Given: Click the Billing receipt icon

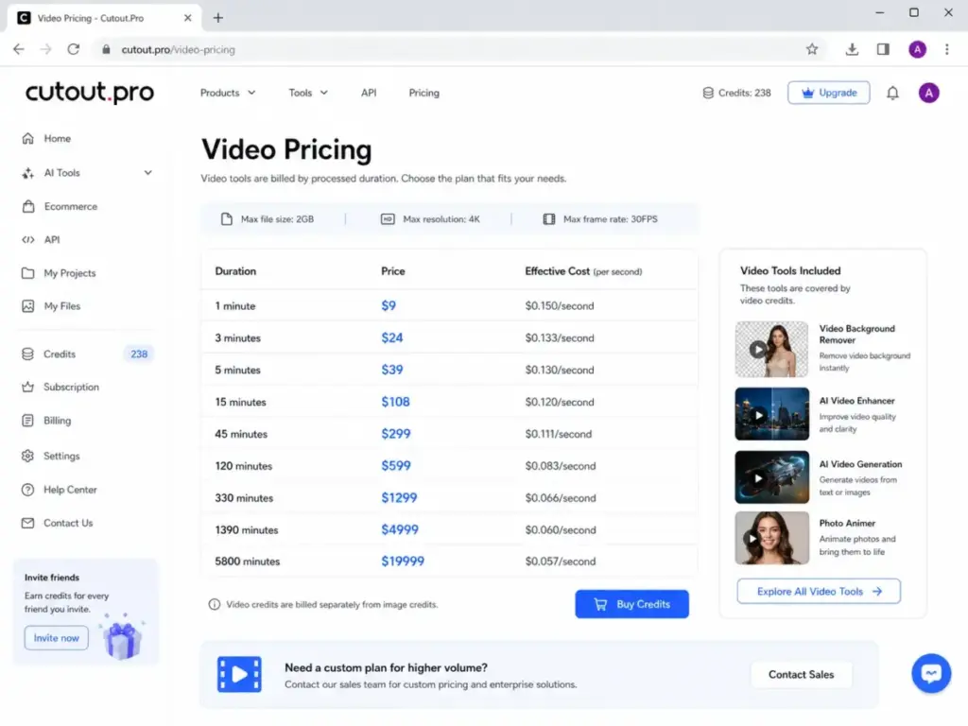Looking at the screenshot, I should [x=27, y=421].
